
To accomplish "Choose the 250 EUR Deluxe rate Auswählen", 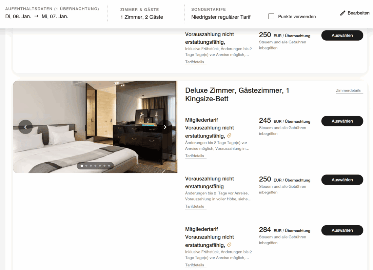I will tap(342, 180).
